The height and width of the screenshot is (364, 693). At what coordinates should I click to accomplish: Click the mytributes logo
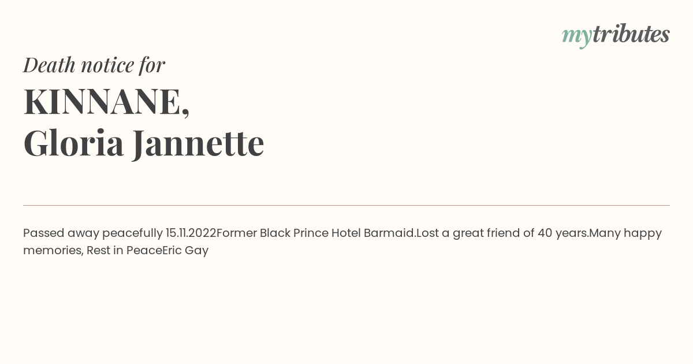[x=616, y=35]
